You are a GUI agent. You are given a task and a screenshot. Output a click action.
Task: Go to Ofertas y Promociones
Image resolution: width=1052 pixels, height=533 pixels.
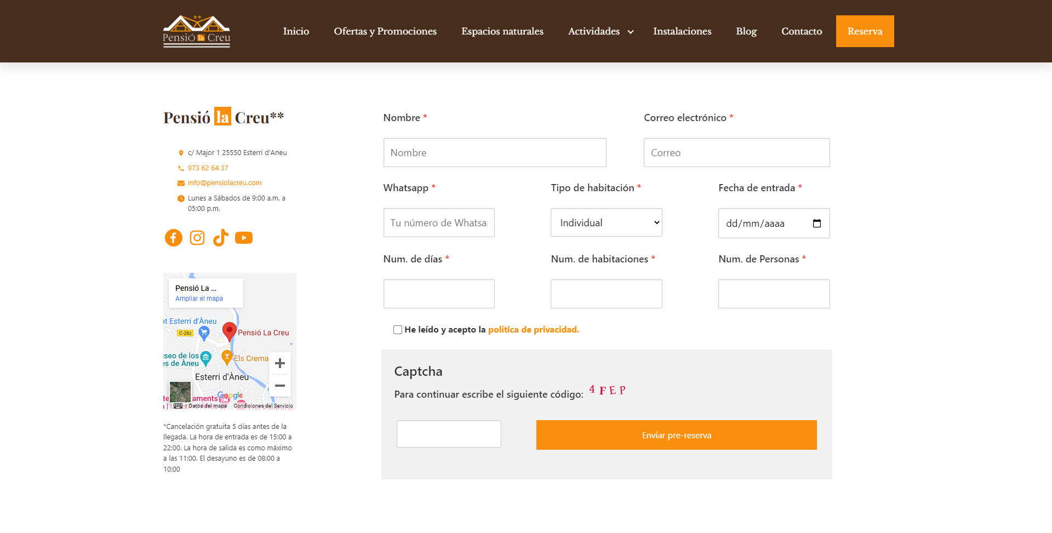385,31
